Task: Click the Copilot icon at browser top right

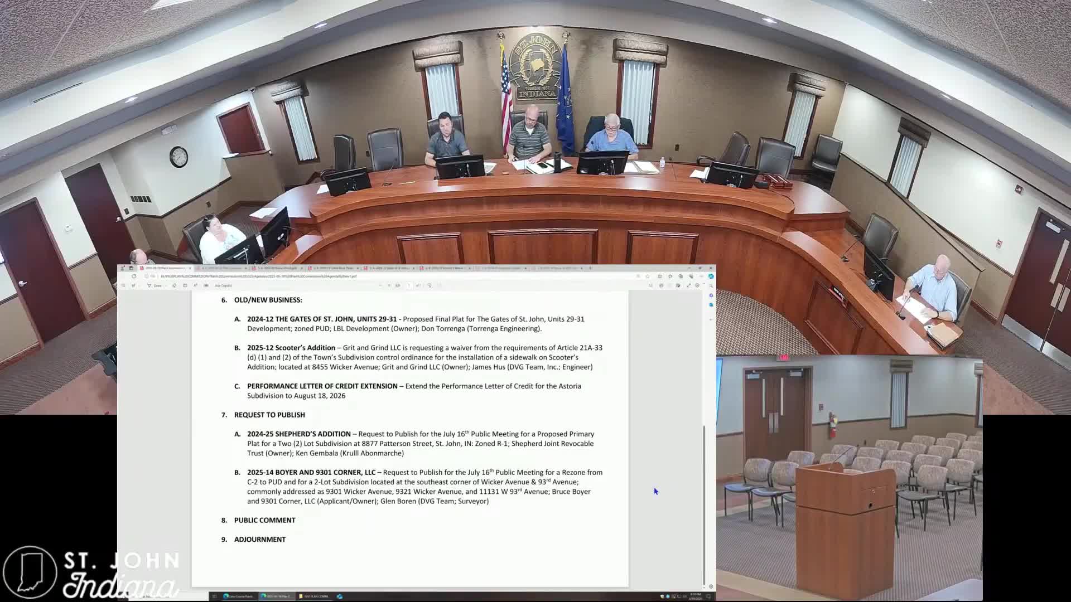Action: [711, 276]
